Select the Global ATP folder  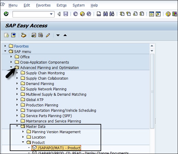pos(35,100)
